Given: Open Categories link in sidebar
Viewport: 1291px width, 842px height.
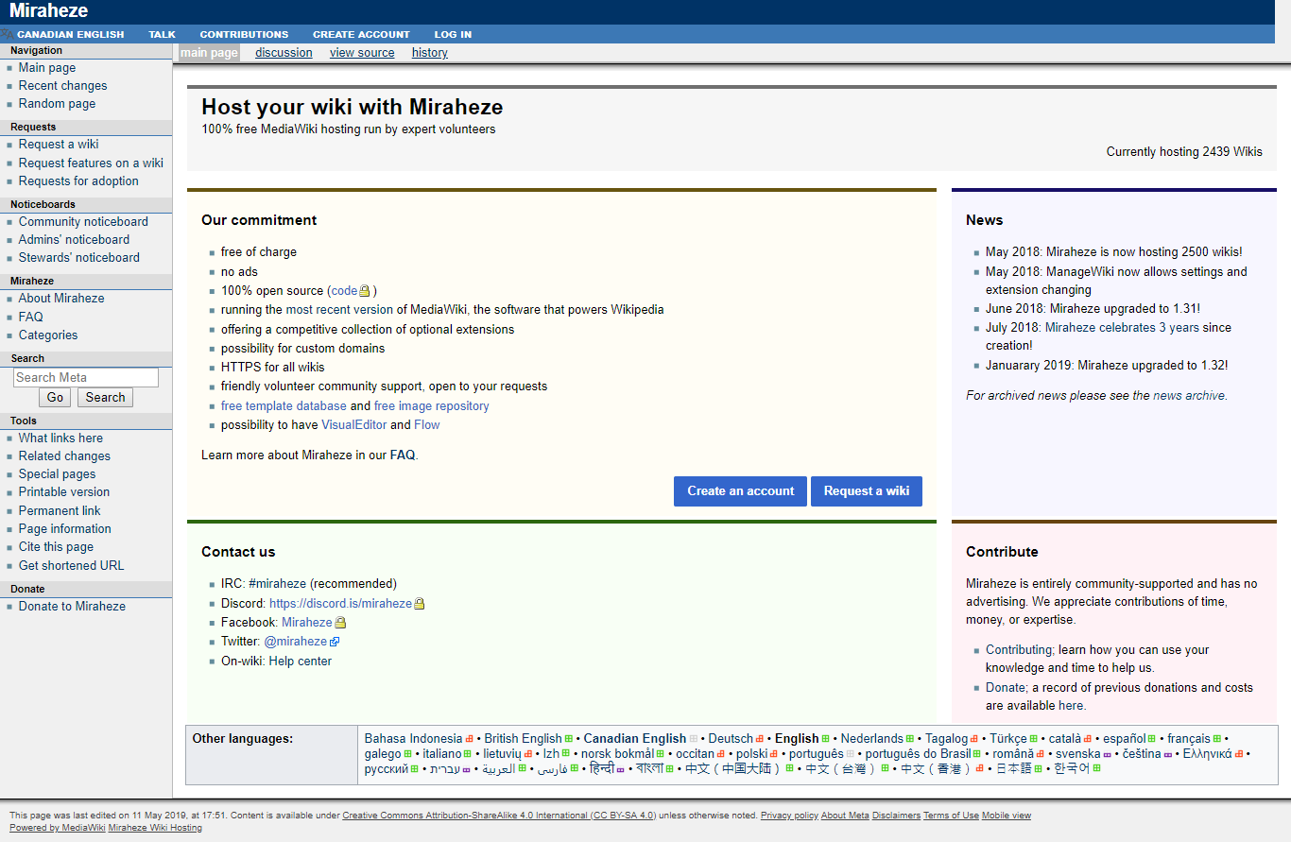Looking at the screenshot, I should tap(48, 335).
